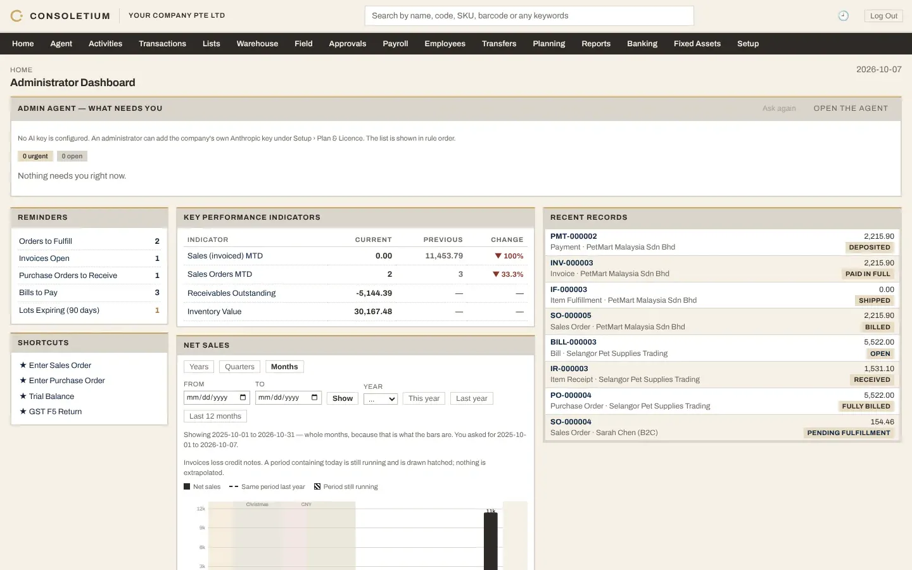Open record INV-000003
Viewport: 912px width, 570px height.
[572, 263]
